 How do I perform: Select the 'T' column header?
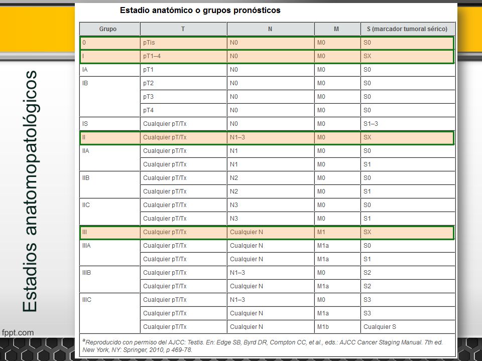pos(184,29)
